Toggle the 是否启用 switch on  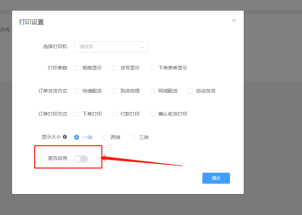pos(81,159)
